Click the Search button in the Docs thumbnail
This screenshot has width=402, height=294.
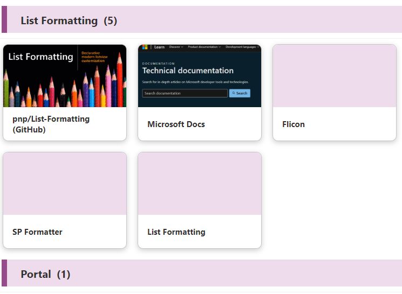(240, 93)
